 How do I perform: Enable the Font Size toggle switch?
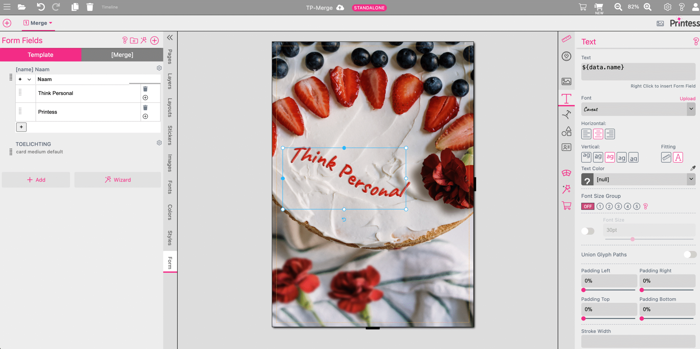[588, 231]
